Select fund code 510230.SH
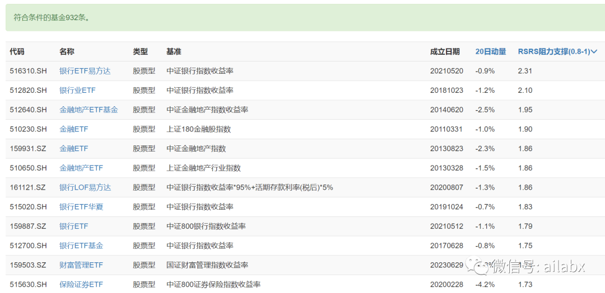The width and height of the screenshot is (605, 293). click(x=28, y=129)
